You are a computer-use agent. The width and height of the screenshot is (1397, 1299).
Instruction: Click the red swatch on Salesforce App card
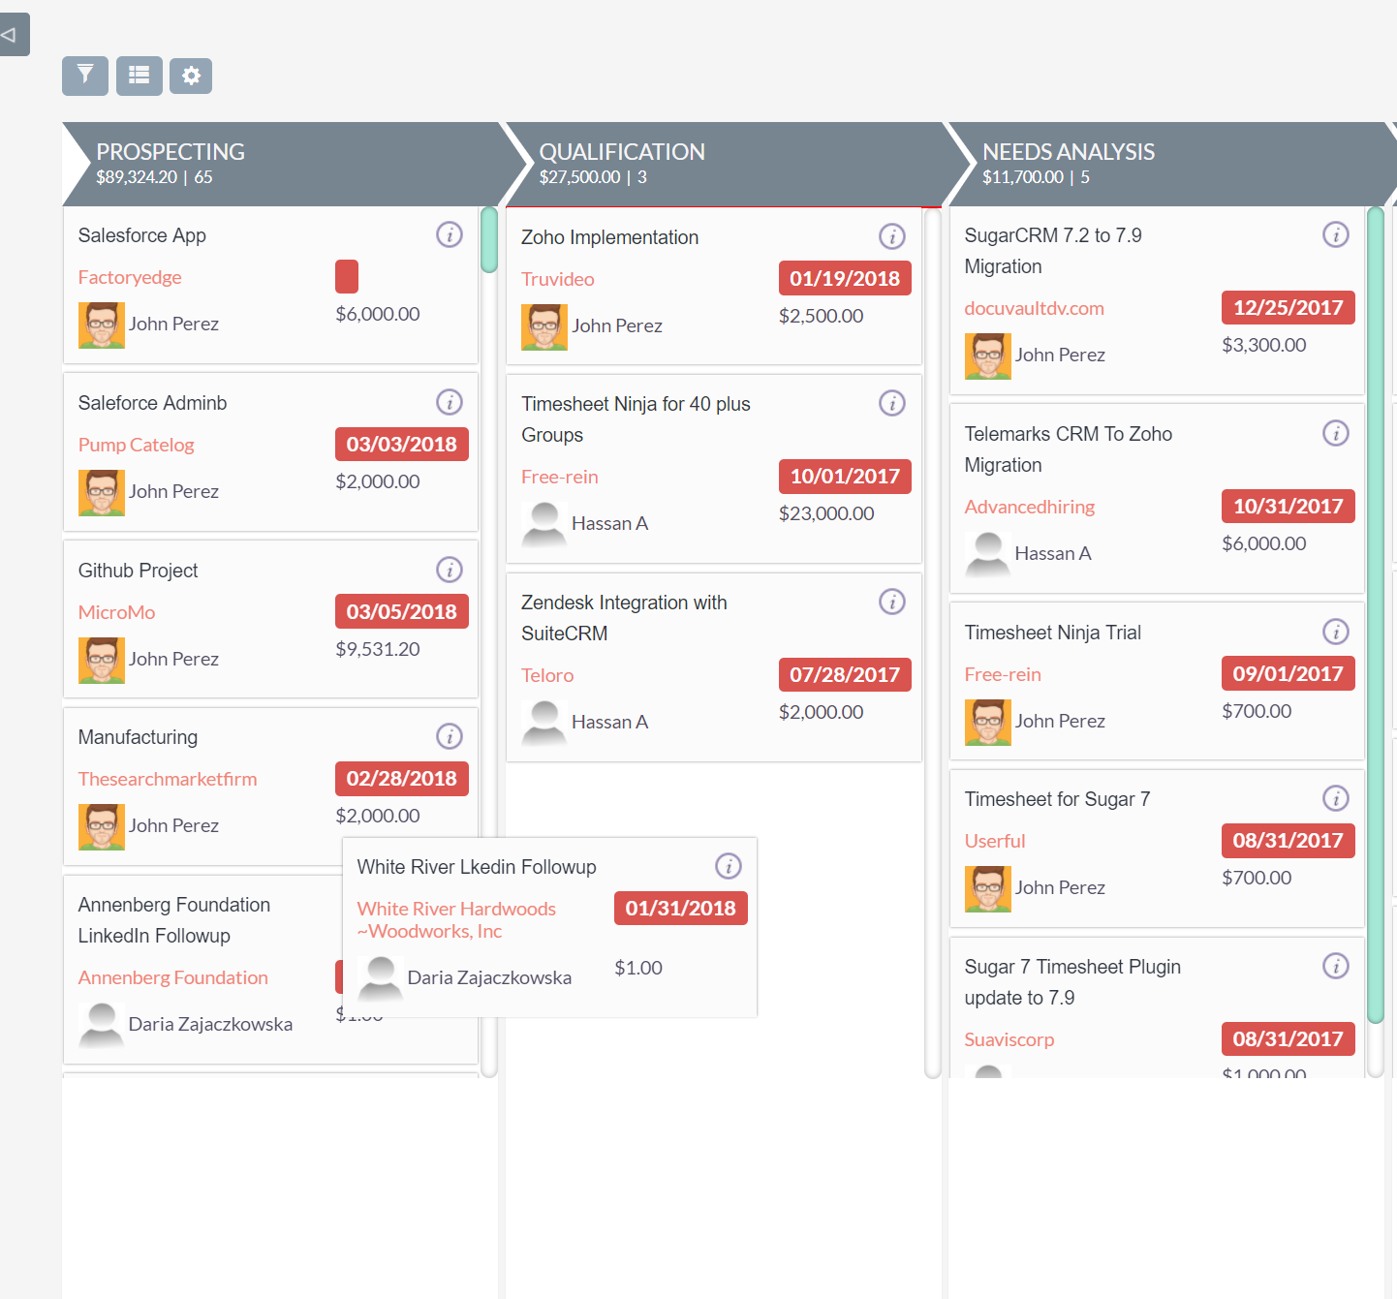347,276
